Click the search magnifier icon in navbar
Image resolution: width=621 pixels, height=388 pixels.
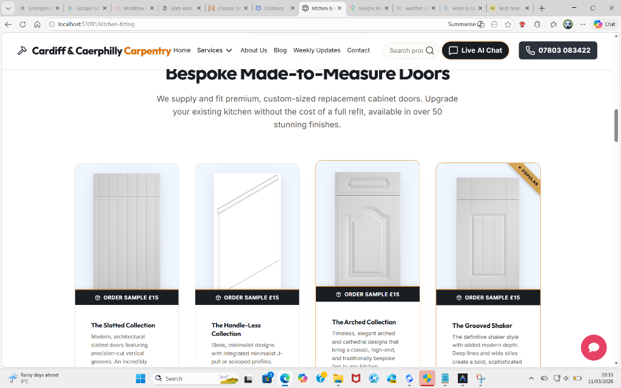430,50
